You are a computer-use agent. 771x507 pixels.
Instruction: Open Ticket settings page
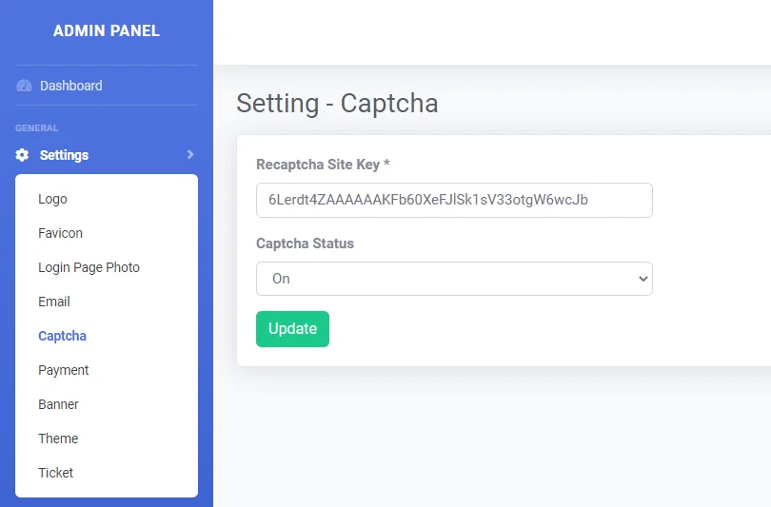tap(55, 473)
